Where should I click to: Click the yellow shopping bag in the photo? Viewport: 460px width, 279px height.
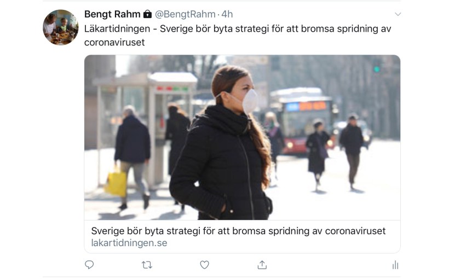click(x=116, y=182)
